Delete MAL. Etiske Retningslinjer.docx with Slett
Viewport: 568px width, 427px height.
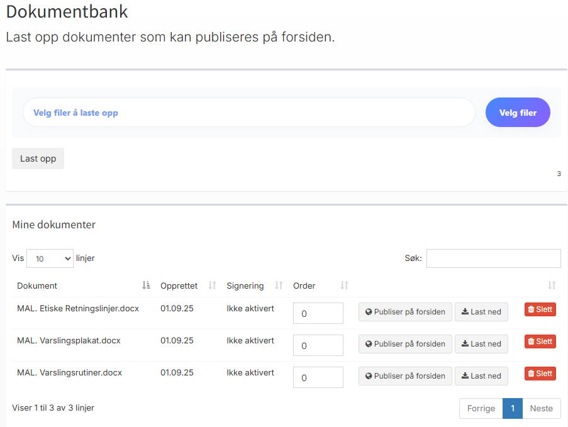click(540, 309)
